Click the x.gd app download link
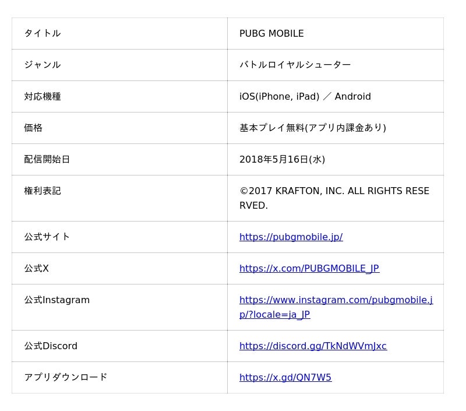Screen dimensions: 466x411 coord(285,377)
